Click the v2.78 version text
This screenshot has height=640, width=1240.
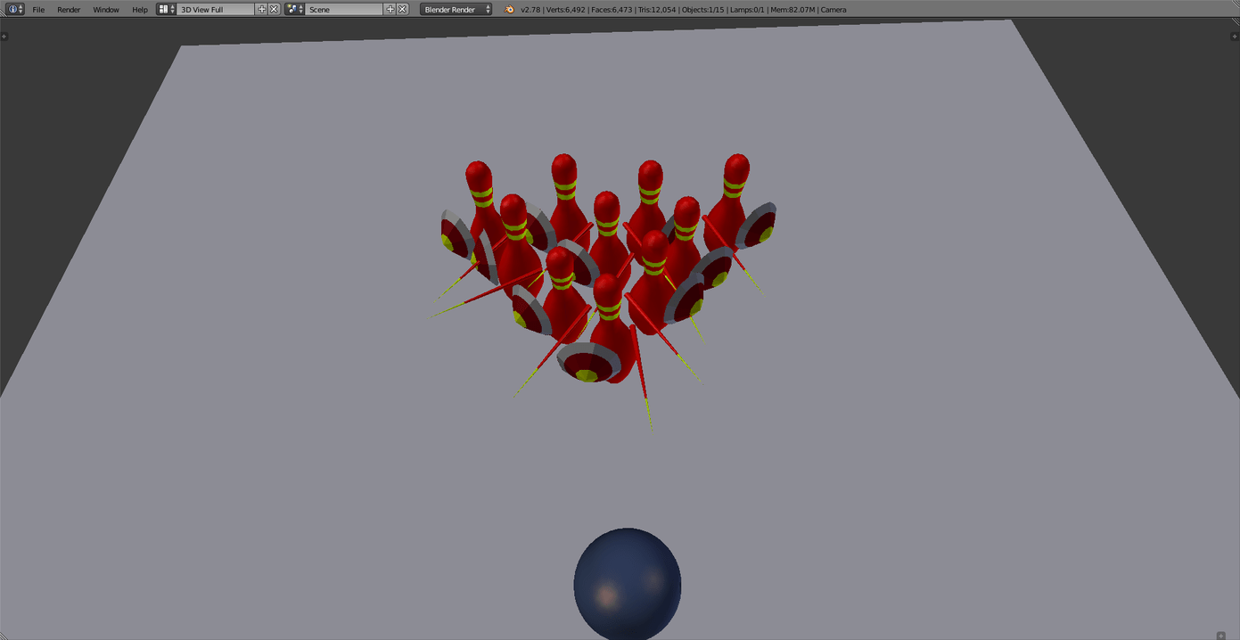[530, 10]
